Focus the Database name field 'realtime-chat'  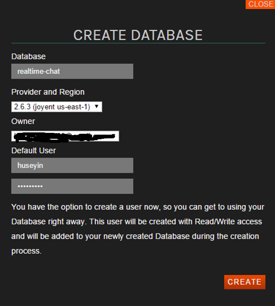tap(72, 71)
